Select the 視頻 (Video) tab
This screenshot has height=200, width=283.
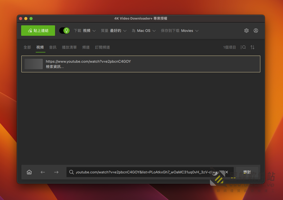pyautogui.click(x=40, y=47)
